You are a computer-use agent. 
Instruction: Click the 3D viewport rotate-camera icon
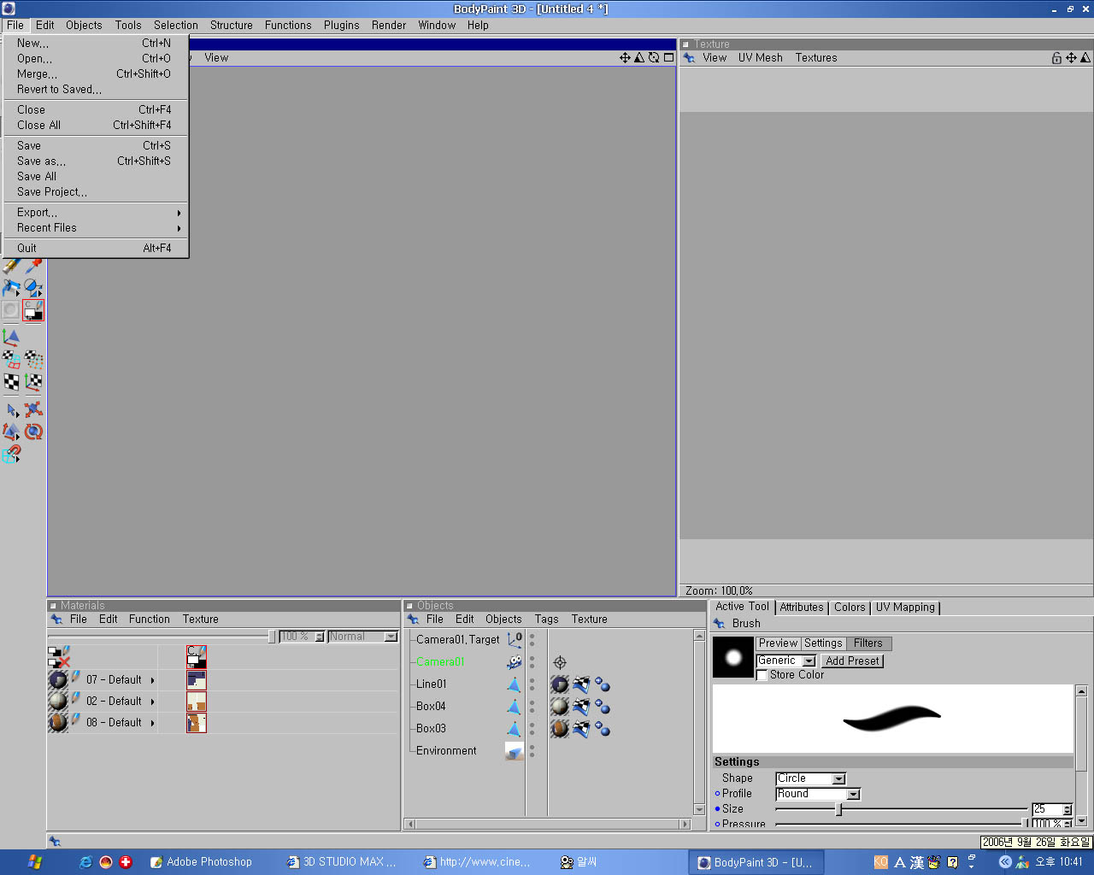click(x=654, y=58)
